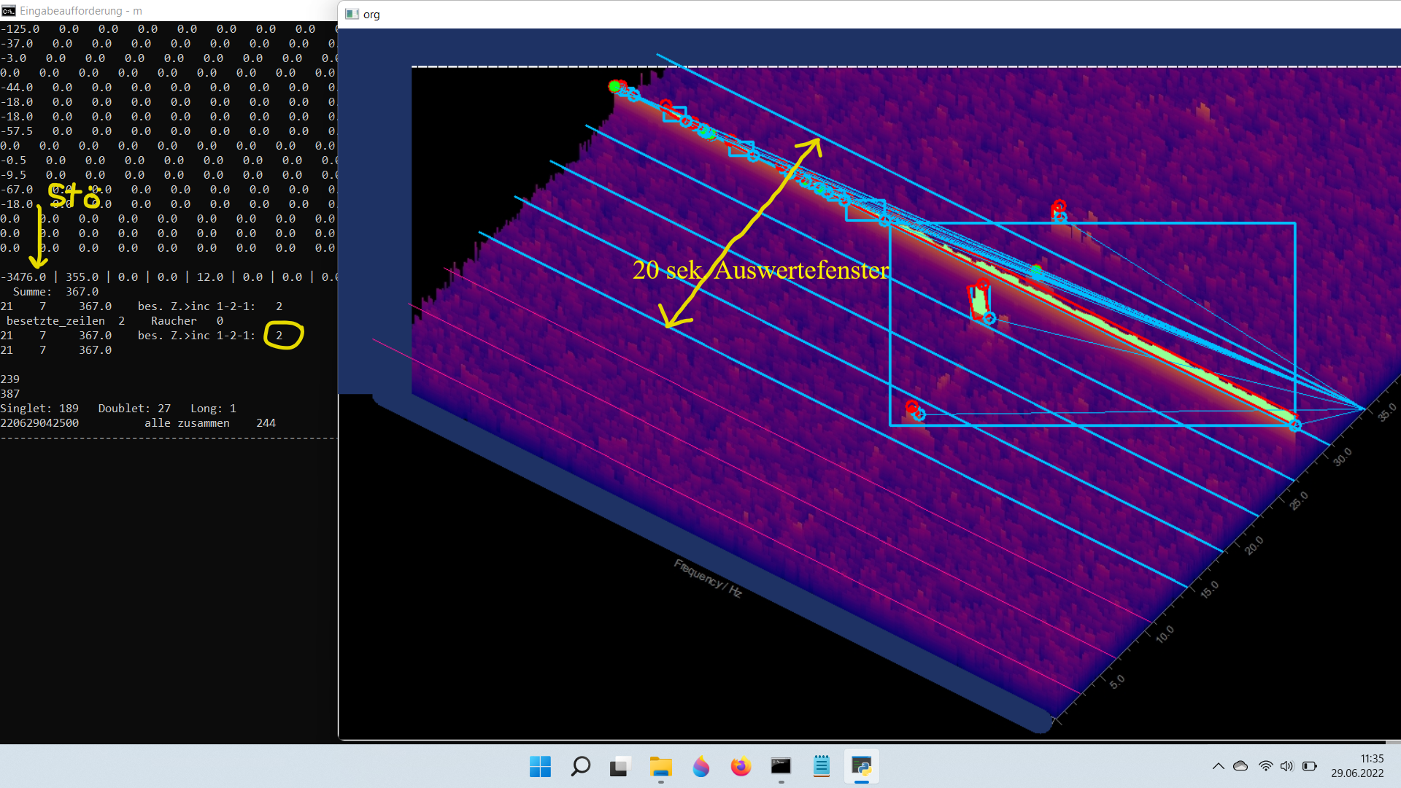Select the '-67.0' value in the console
This screenshot has width=1401, height=788.
click(17, 190)
